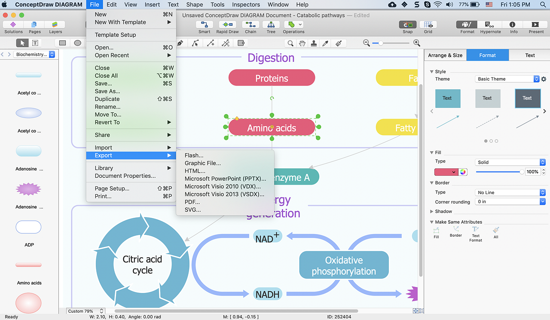
Task: Open the Inspectors menu
Action: 246,5
